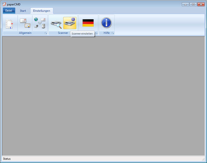Click the Status text in status bar
The image size is (207, 163).
pos(7,159)
